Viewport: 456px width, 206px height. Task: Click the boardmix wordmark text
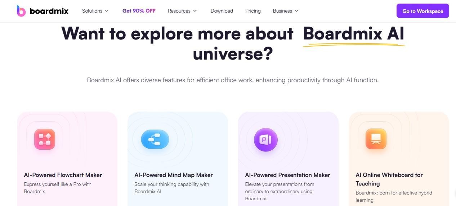click(x=49, y=11)
